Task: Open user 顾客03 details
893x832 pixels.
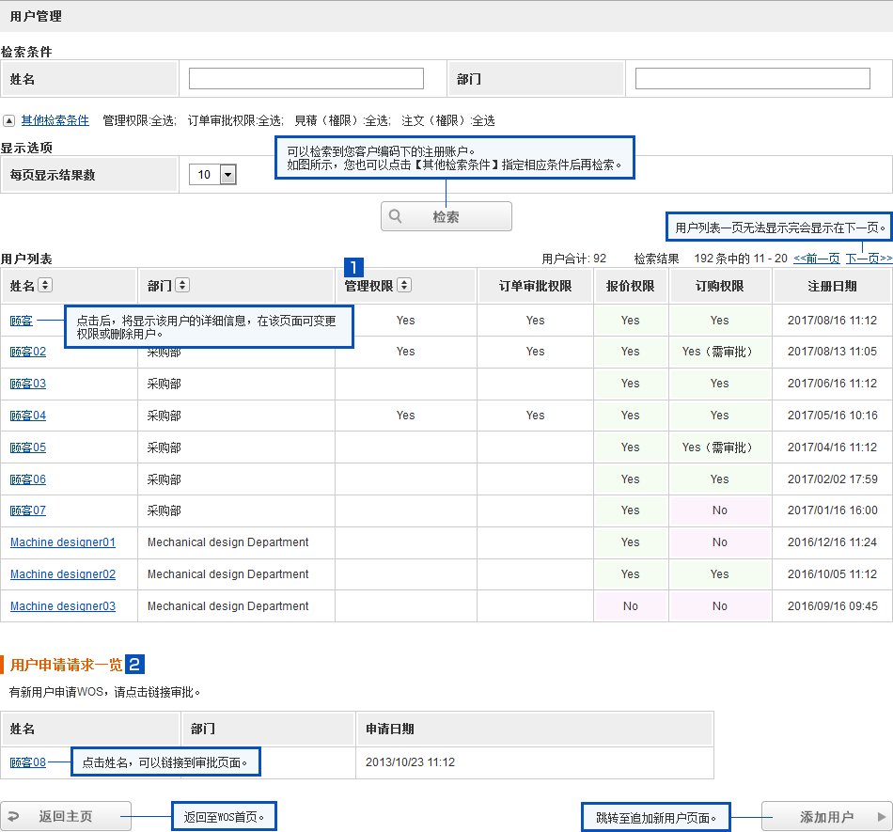Action: pos(28,384)
